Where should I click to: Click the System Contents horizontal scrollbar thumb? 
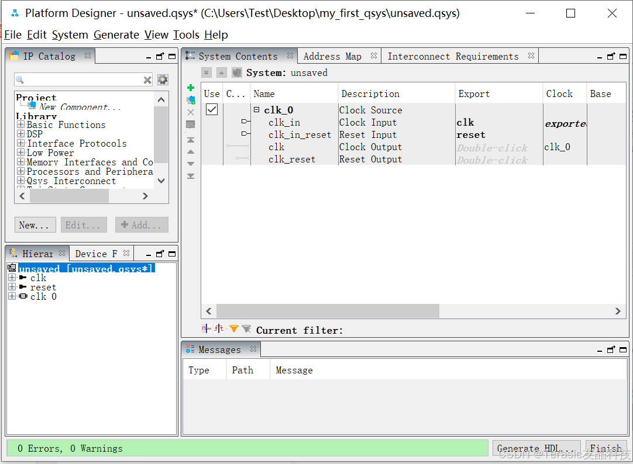point(328,311)
